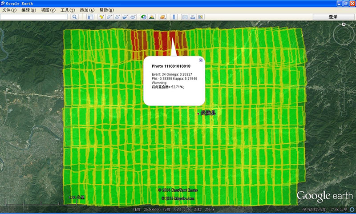Image resolution: width=356 pixels, height=214 pixels.
Task: Toggle the sidebar panel icon
Action: coord(90,17)
